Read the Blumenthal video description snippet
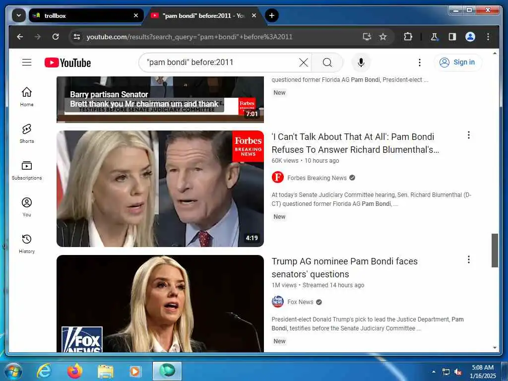 (371, 199)
